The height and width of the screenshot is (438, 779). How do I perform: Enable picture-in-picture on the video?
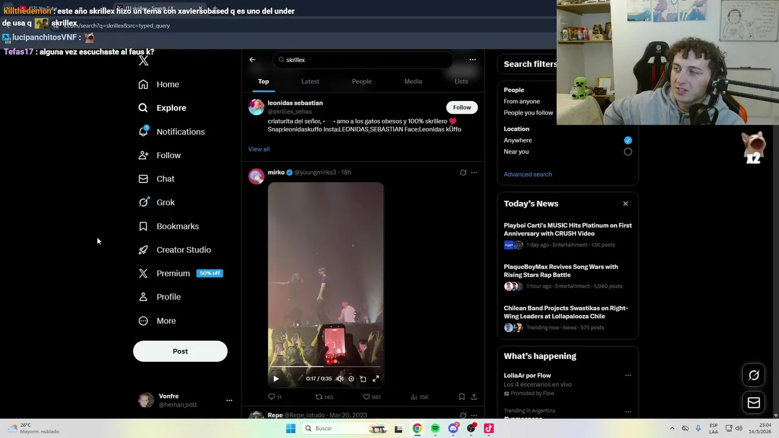click(x=363, y=378)
